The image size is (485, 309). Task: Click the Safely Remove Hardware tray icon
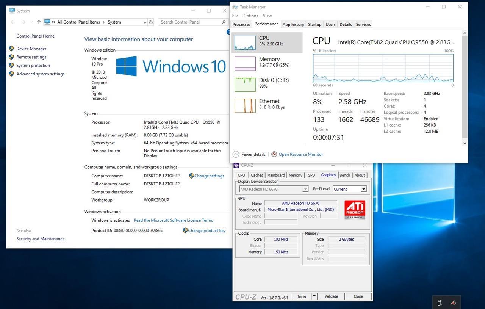pyautogui.click(x=440, y=303)
